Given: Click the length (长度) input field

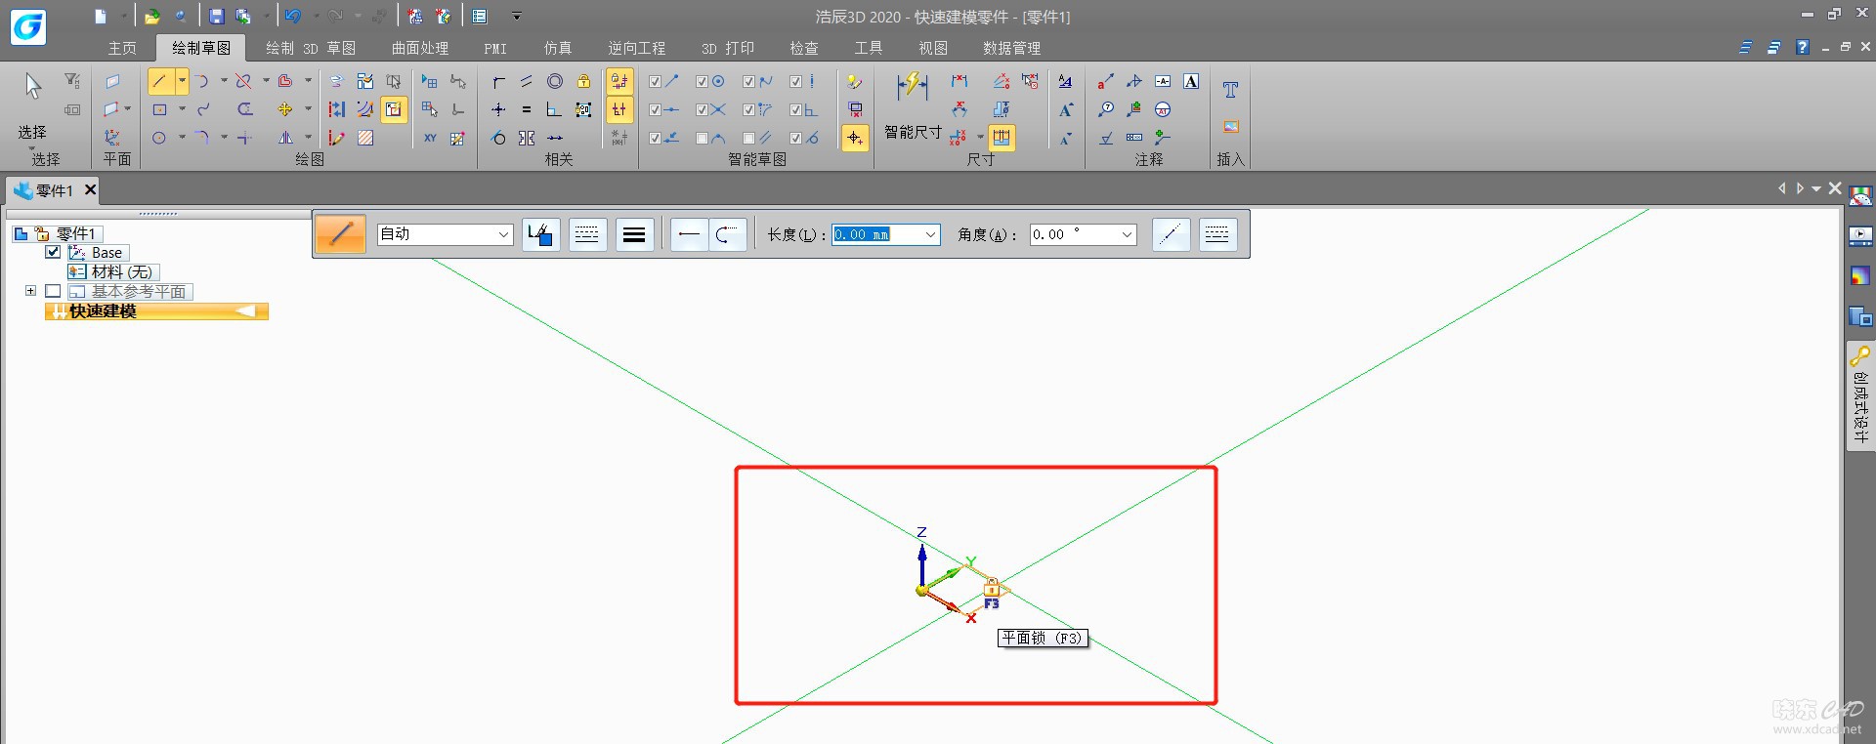Looking at the screenshot, I should 875,234.
